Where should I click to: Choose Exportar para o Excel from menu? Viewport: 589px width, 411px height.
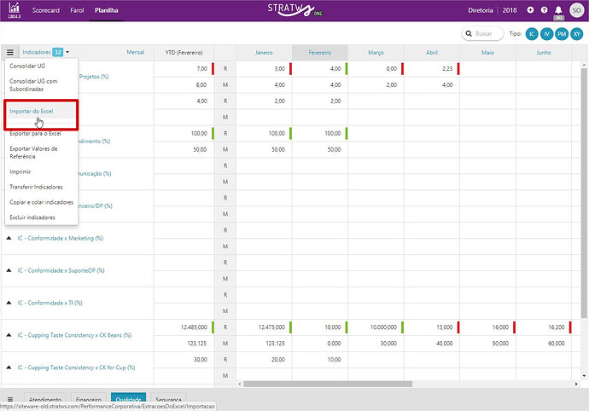34,134
